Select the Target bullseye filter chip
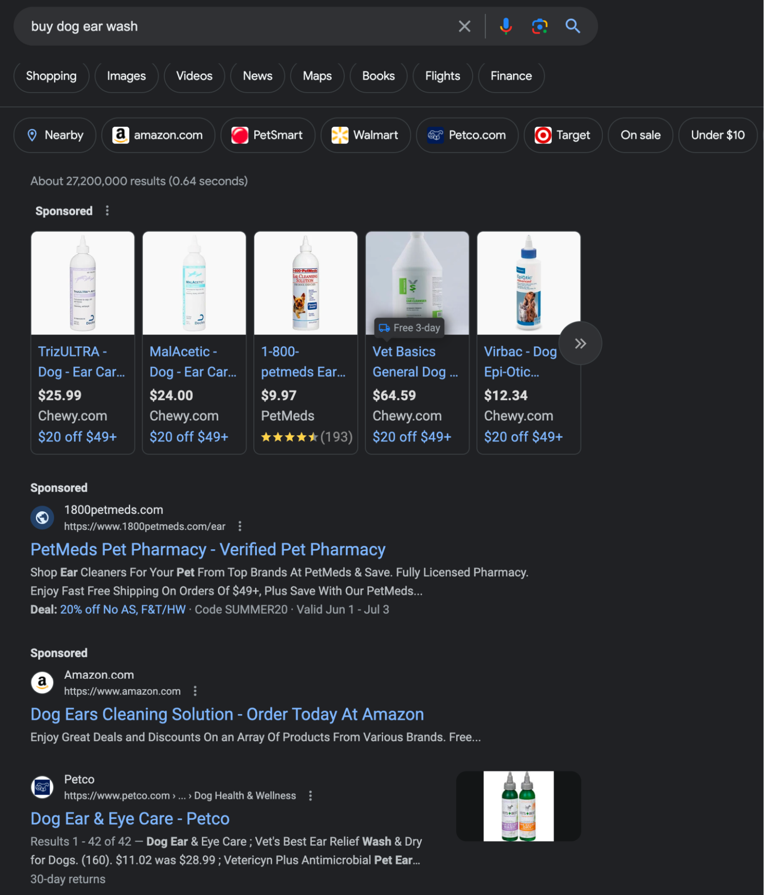 coord(543,135)
